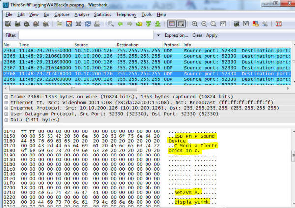295x208 pixels.
Task: Restart the current capture
Action: pos(46,24)
